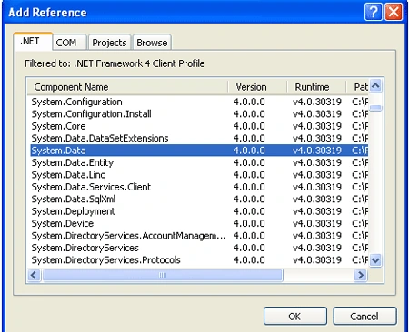Click the vertical scrollbar thumb
Image resolution: width=409 pixels, height=332 pixels.
click(x=375, y=108)
